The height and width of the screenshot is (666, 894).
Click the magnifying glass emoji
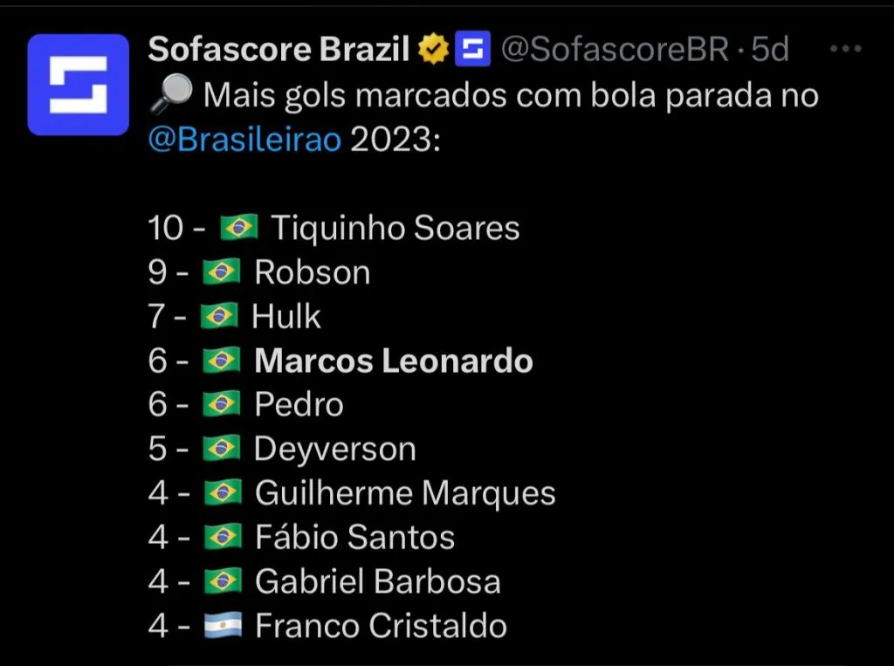tap(170, 95)
